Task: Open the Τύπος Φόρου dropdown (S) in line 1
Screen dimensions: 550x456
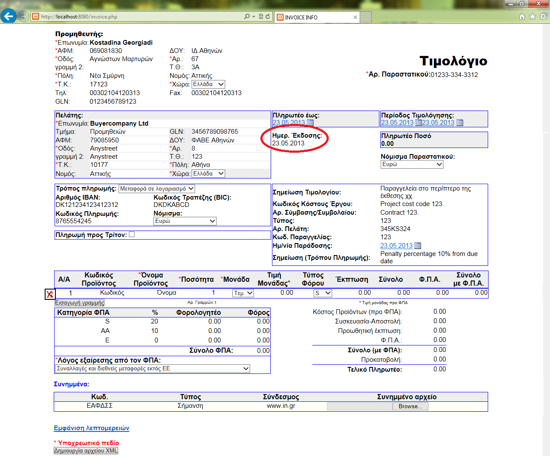Action: pos(323,293)
